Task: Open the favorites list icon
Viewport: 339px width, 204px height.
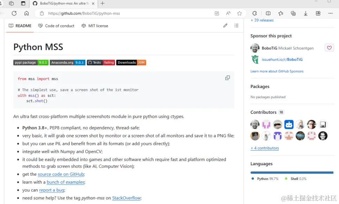Action: click(x=281, y=13)
